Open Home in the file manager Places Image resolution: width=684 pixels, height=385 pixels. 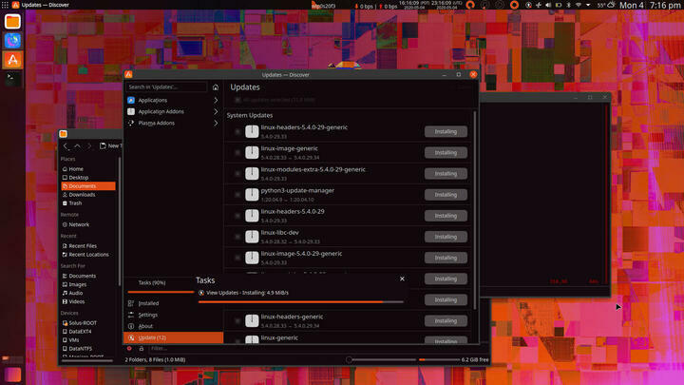coord(88,169)
